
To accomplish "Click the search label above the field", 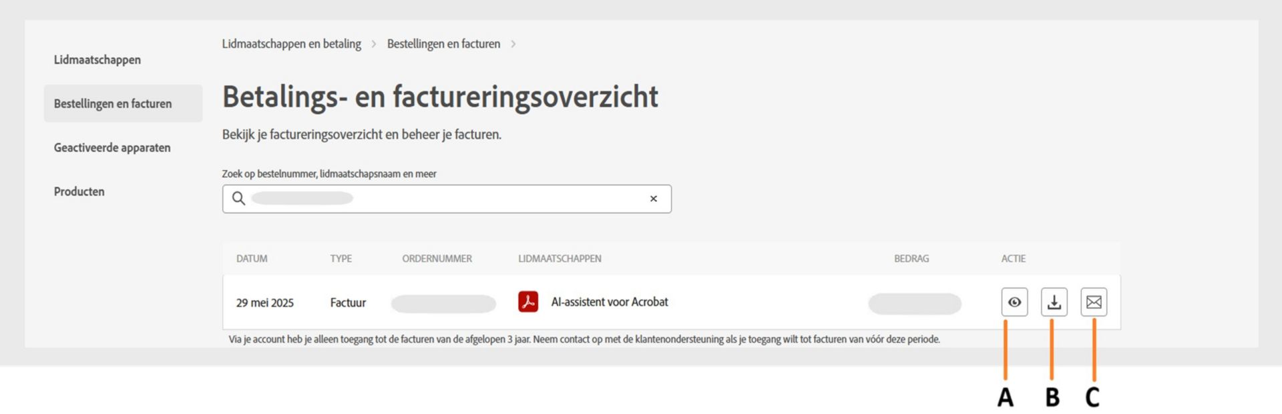I will click(329, 174).
